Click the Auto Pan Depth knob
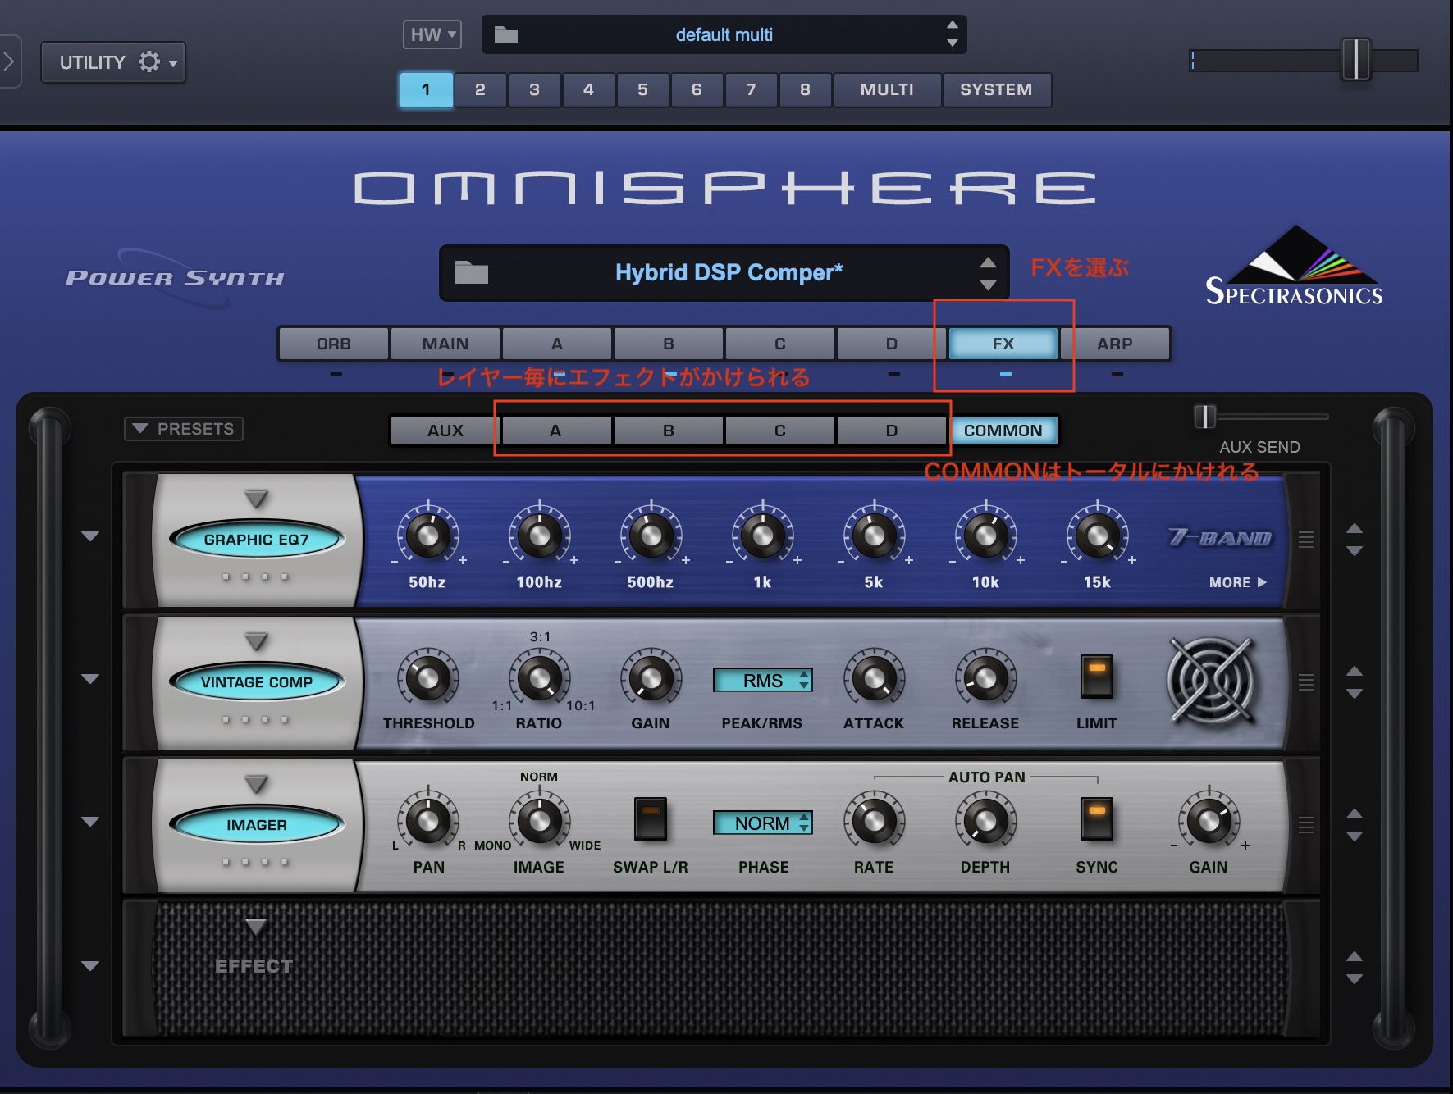The height and width of the screenshot is (1094, 1453). (985, 820)
